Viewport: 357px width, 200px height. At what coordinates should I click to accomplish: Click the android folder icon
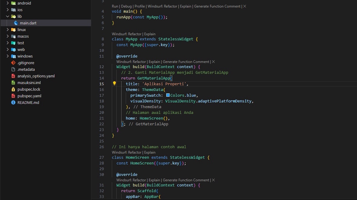tap(13, 3)
